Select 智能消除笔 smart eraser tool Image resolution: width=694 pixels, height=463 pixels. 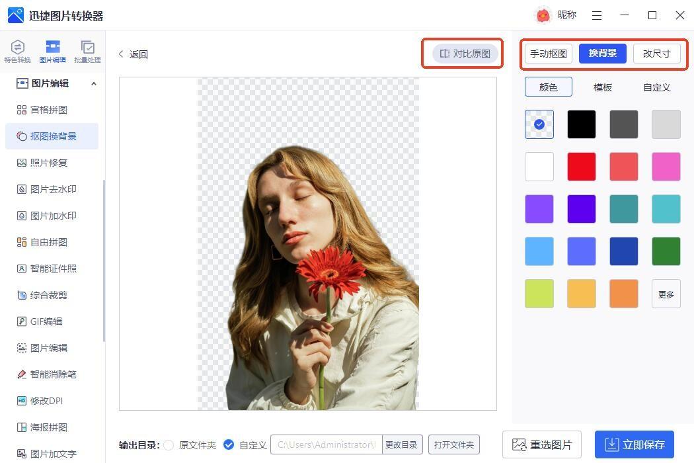(53, 374)
